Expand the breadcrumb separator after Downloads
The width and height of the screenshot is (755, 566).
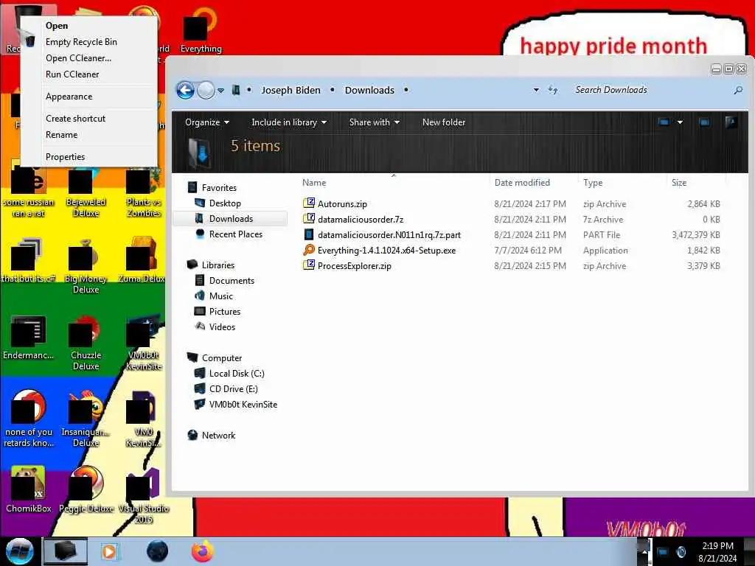[x=406, y=90]
